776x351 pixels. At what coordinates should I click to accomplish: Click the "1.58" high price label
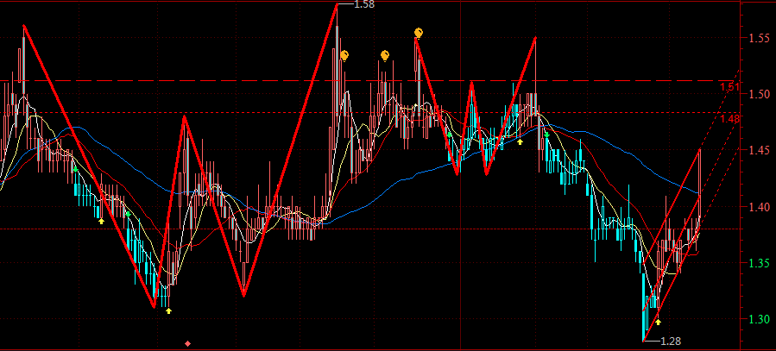[365, 4]
